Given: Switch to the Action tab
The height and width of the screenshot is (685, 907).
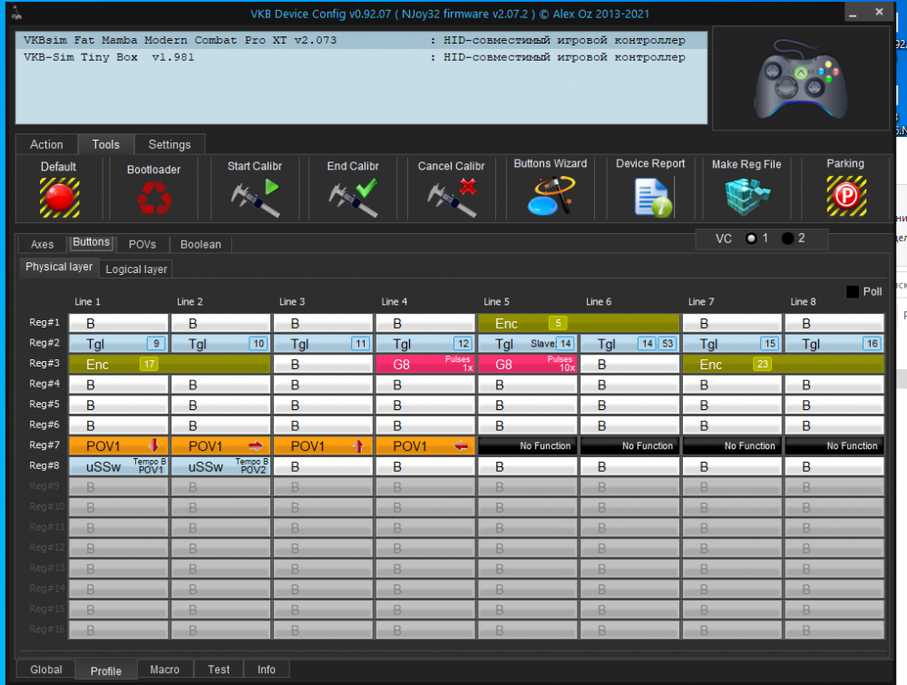Looking at the screenshot, I should 46,144.
